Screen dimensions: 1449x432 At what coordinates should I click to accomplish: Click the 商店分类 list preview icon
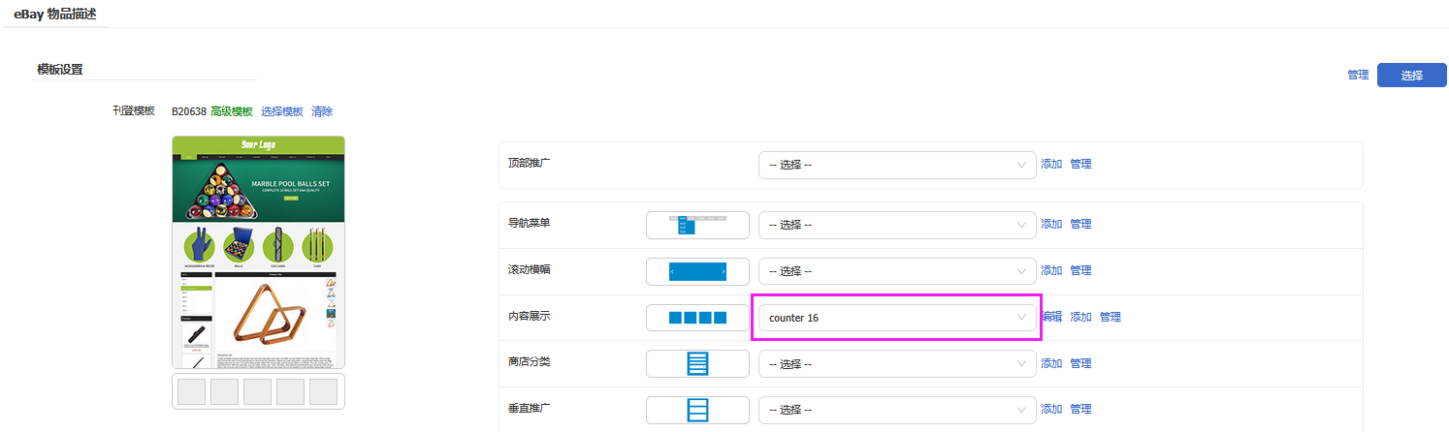point(697,364)
